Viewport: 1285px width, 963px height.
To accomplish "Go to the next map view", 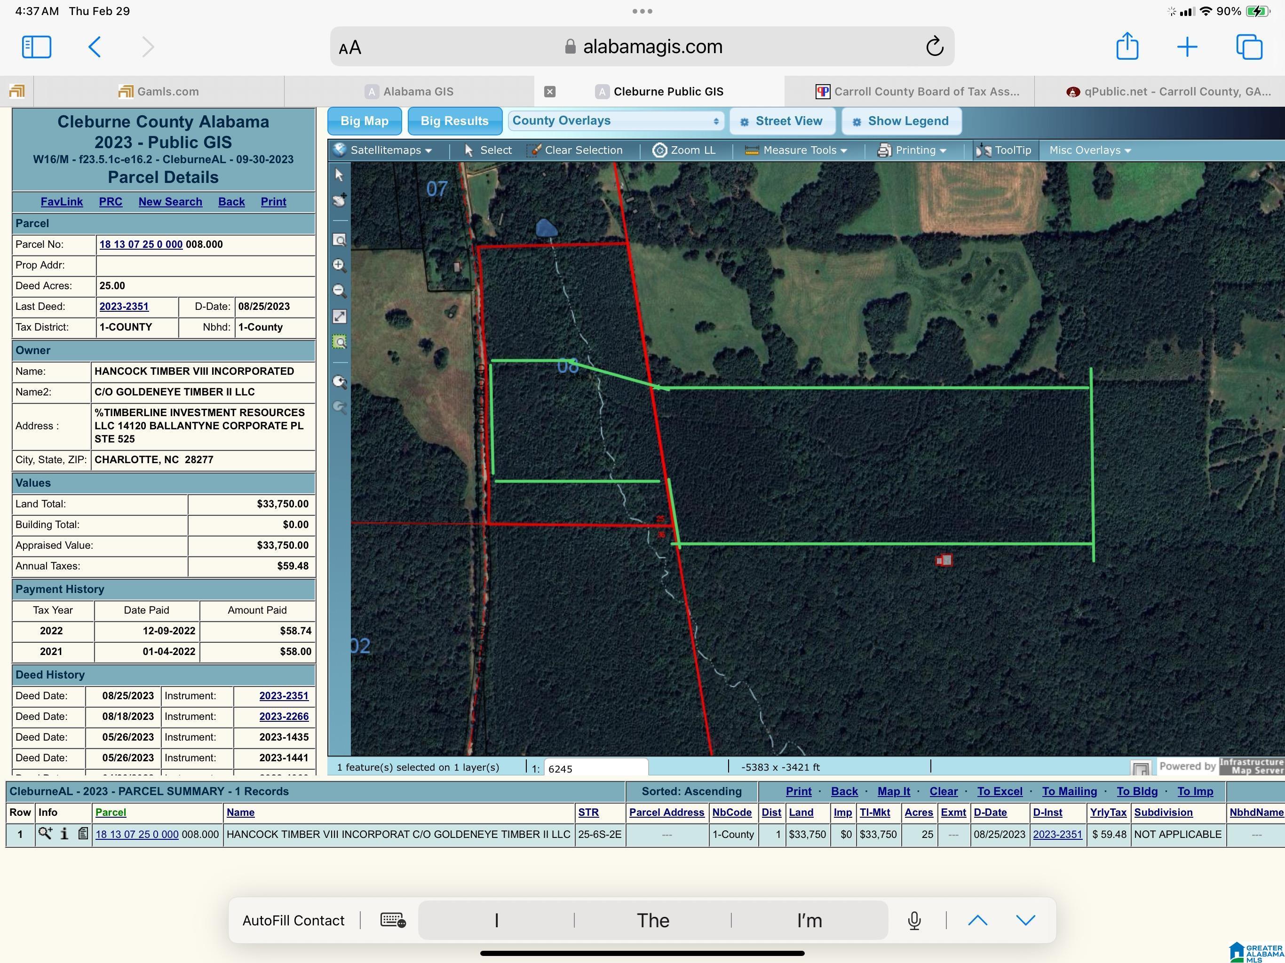I will tap(340, 407).
